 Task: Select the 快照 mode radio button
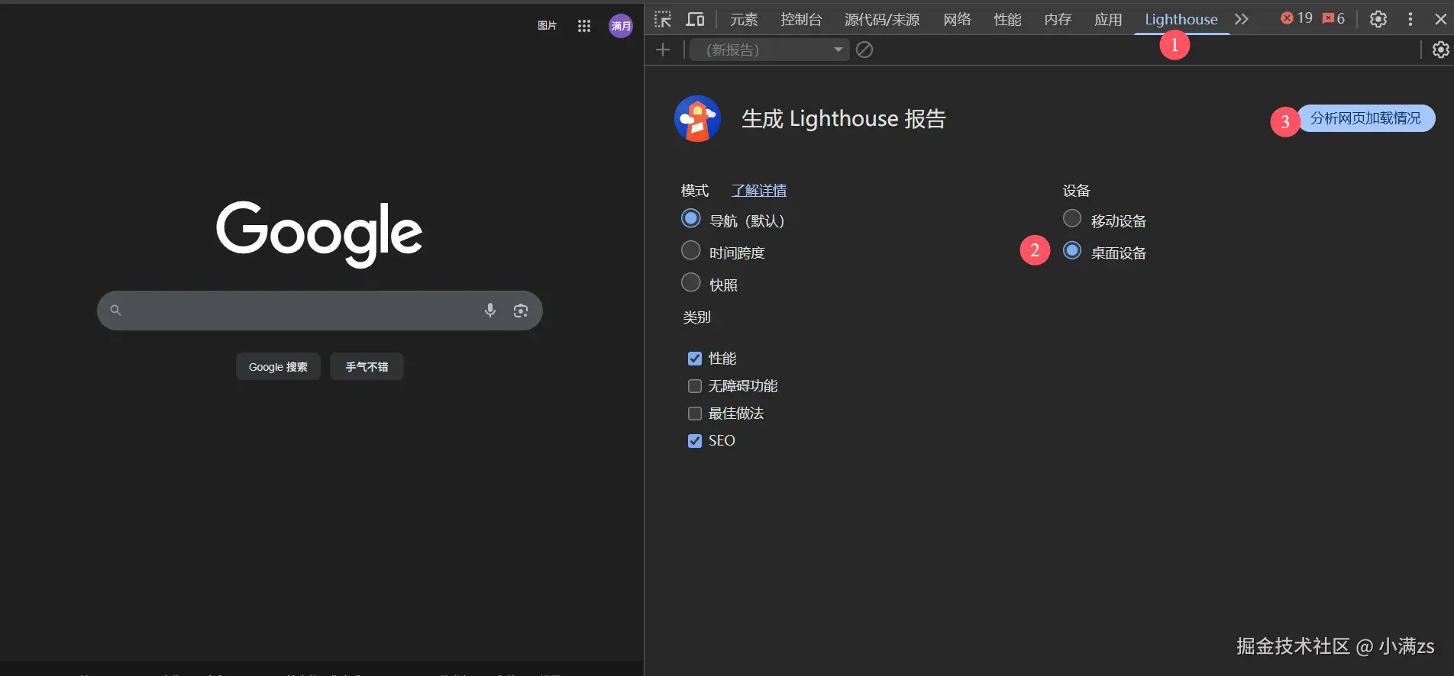tap(690, 283)
